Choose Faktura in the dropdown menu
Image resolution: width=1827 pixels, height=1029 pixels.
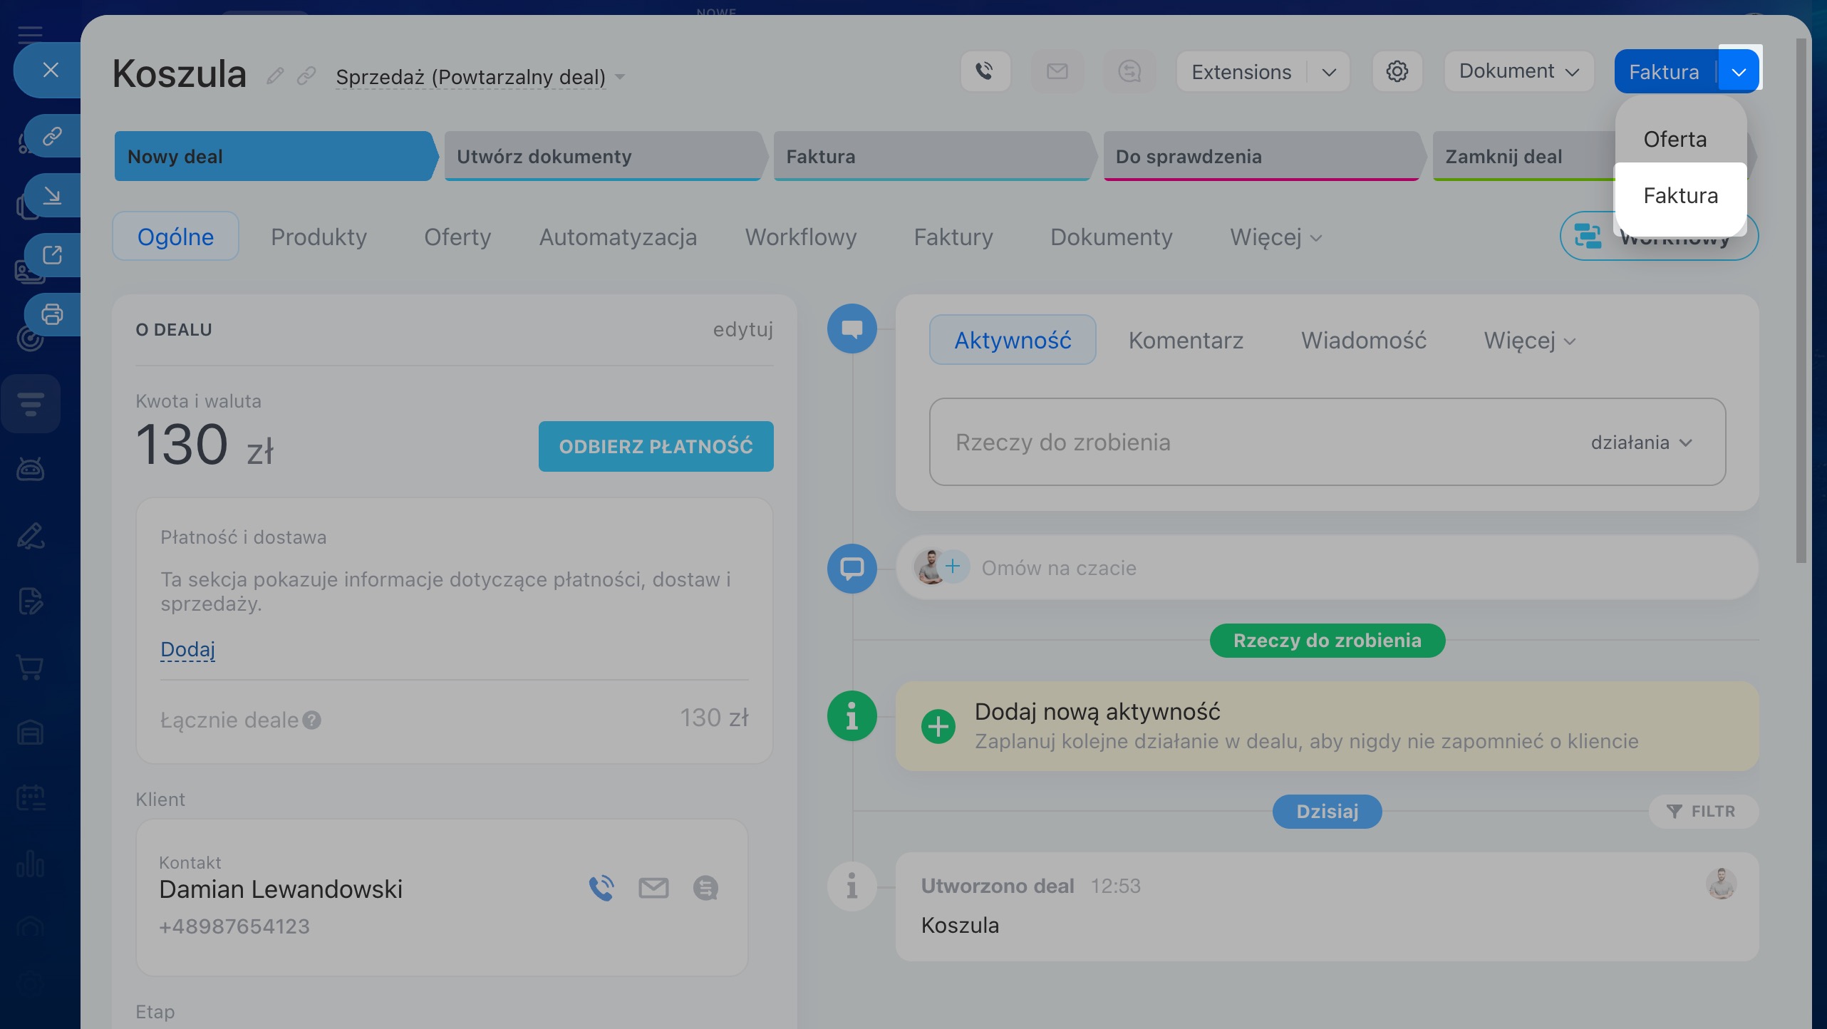coord(1680,195)
